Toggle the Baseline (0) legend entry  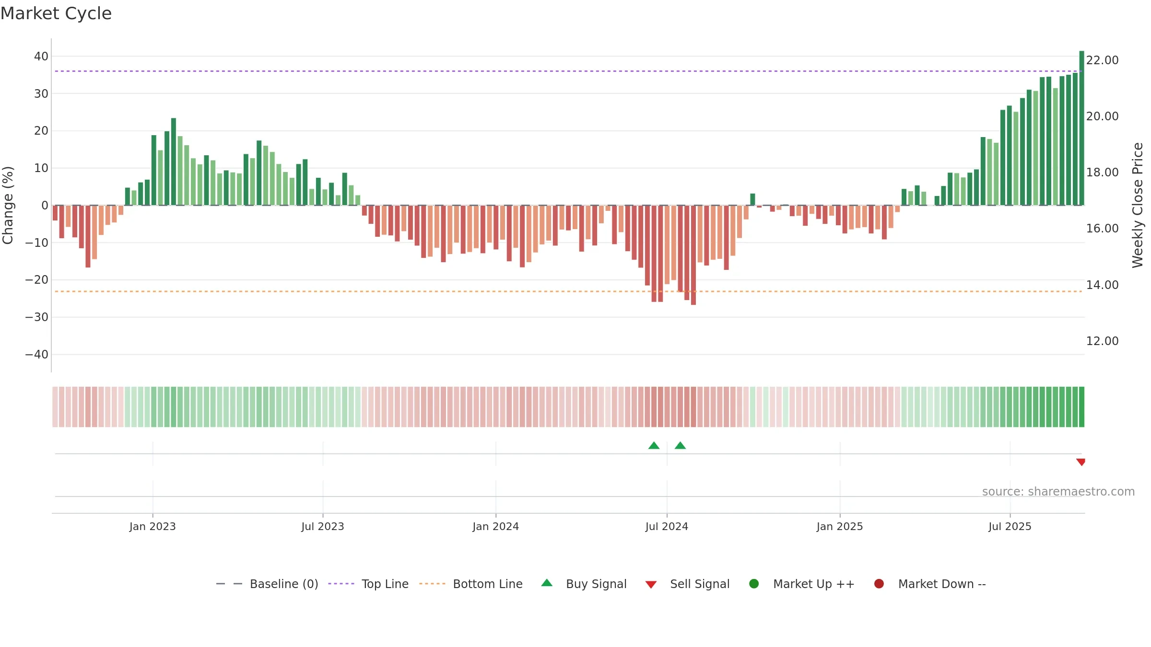(x=267, y=584)
